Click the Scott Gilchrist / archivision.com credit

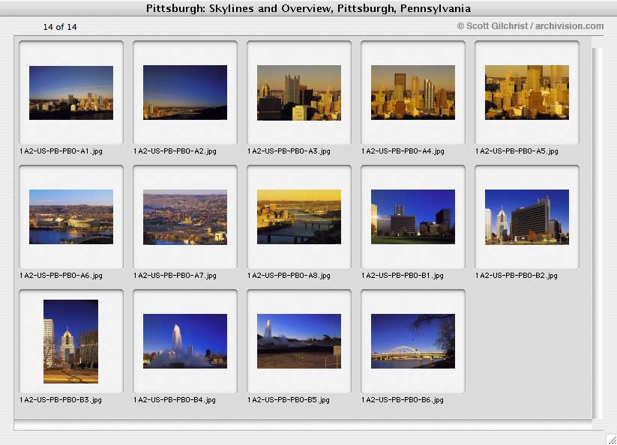click(x=530, y=26)
